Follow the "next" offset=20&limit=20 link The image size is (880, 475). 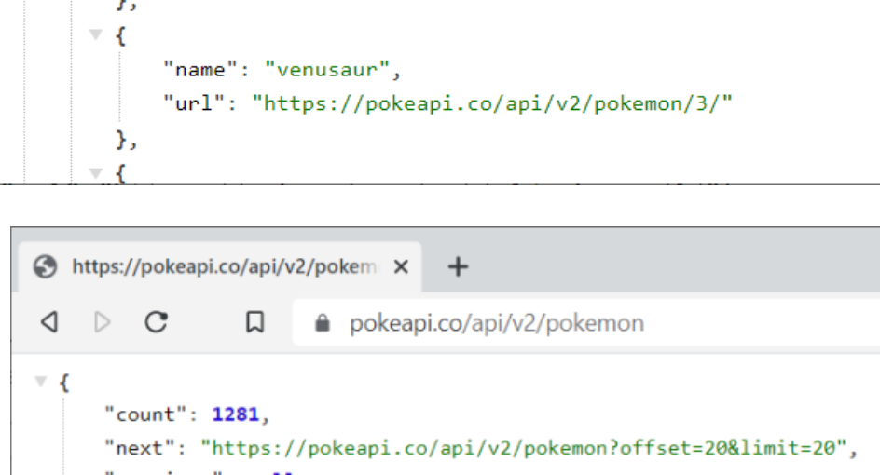click(x=523, y=448)
